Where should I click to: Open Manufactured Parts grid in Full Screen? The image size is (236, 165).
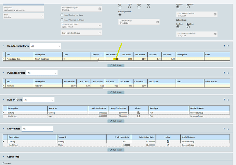[x=116, y=65]
